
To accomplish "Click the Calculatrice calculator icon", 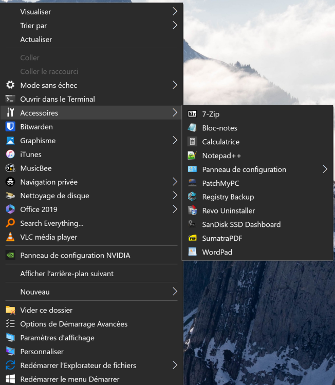I will click(x=192, y=142).
